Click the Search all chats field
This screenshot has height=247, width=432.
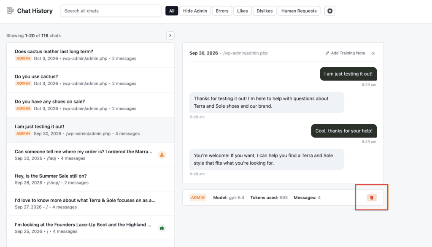[x=111, y=11]
